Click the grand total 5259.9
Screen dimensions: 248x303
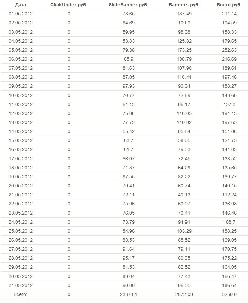(229, 294)
